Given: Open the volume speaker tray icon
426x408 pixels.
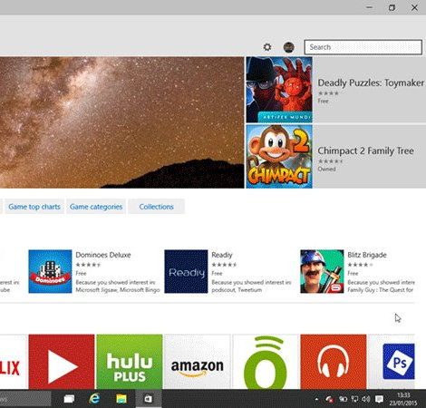Looking at the screenshot, I should tap(366, 399).
